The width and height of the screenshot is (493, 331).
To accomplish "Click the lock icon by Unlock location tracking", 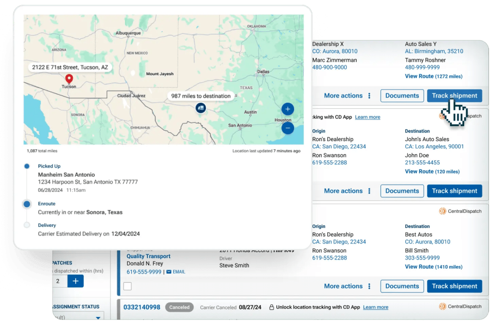I will click(x=272, y=307).
